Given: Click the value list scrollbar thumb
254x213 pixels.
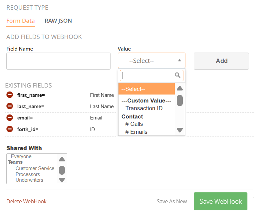Looking at the screenshot, I should click(180, 101).
